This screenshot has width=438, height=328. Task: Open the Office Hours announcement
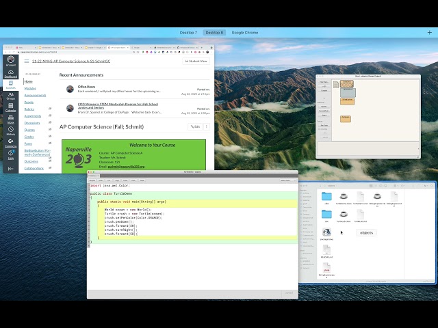point(86,87)
